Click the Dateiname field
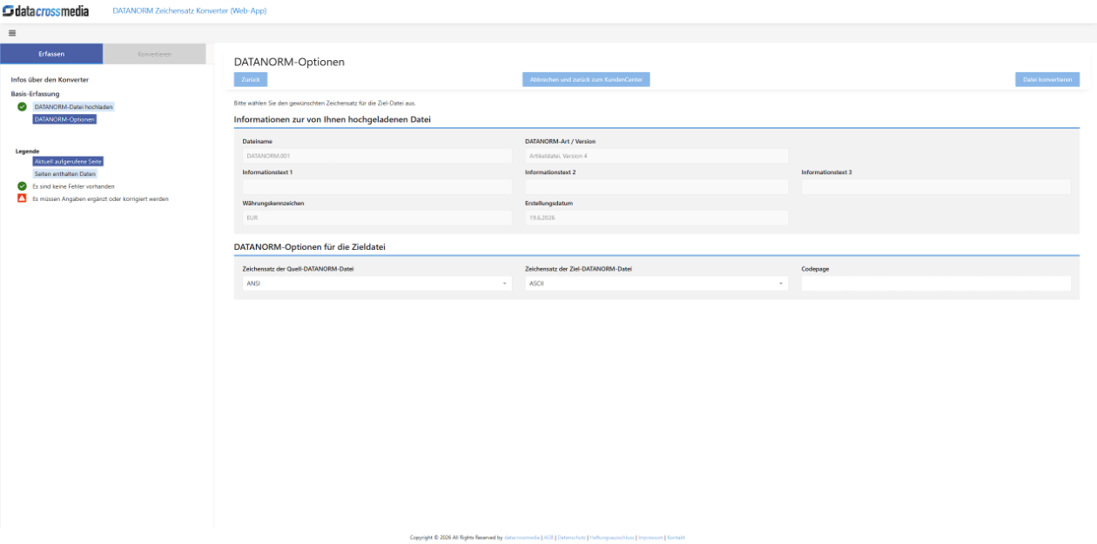 click(x=377, y=156)
